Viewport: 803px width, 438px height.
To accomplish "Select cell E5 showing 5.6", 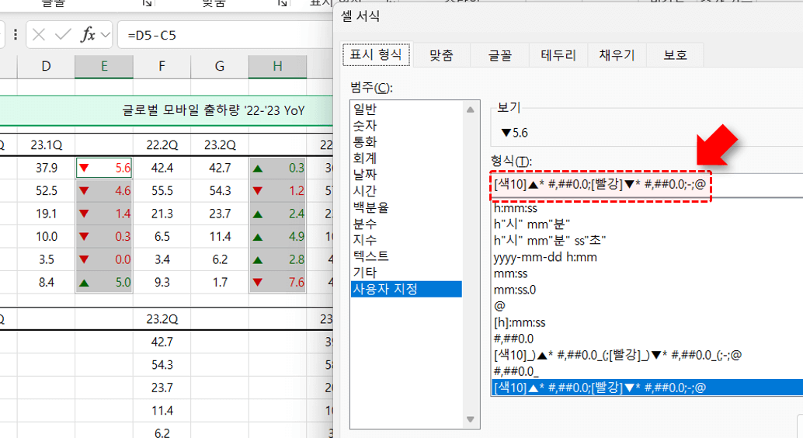I will [x=104, y=168].
